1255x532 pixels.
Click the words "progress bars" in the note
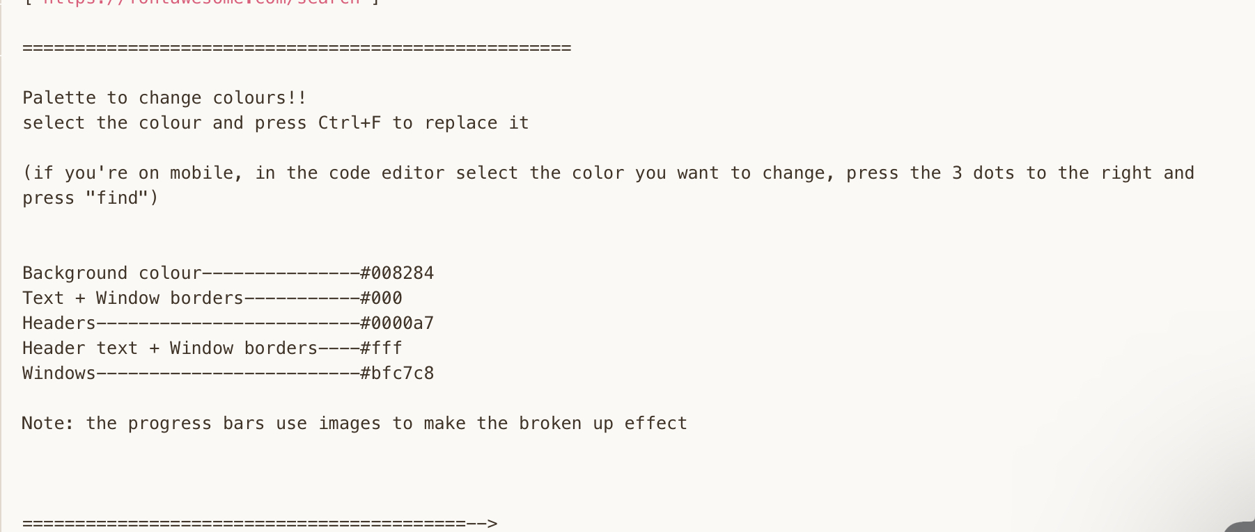point(196,424)
